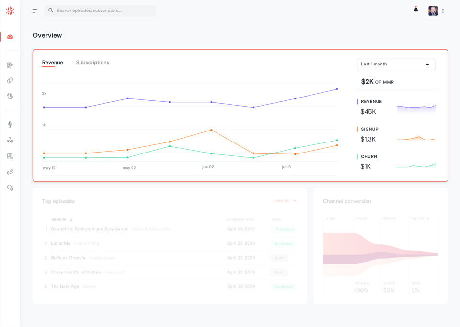Image resolution: width=460 pixels, height=327 pixels.
Task: Switch to the Subscriptions tab
Action: [x=92, y=62]
